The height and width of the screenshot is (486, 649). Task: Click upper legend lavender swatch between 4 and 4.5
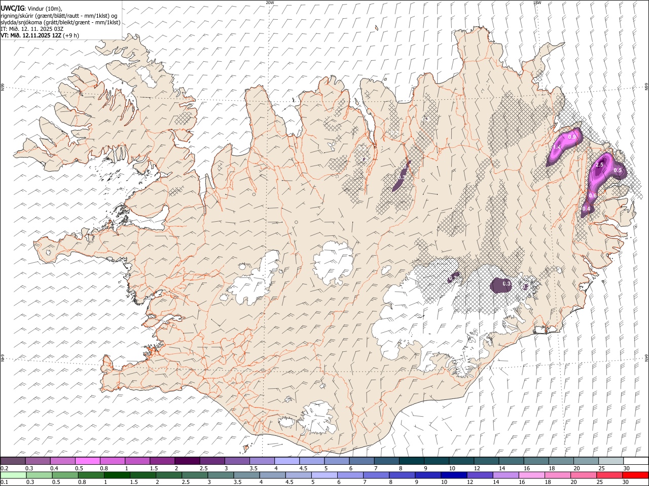pyautogui.click(x=287, y=461)
